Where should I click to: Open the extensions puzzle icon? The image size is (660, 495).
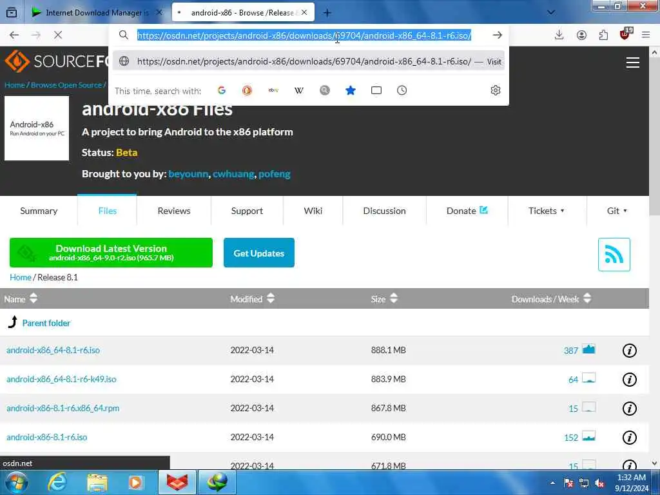(x=603, y=35)
